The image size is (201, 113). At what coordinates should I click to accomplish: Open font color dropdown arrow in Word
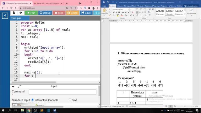124,15
